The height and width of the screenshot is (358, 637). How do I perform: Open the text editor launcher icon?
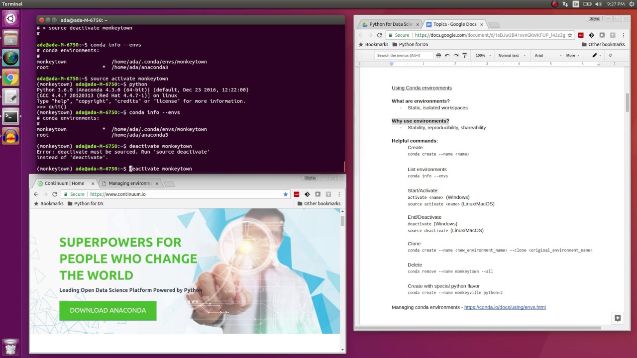coord(10,97)
